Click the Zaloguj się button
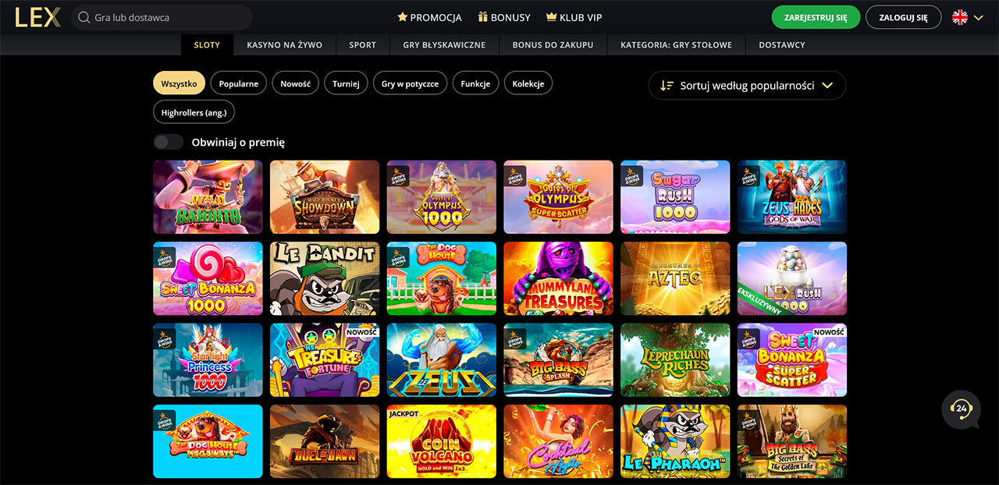The height and width of the screenshot is (485, 999). [x=904, y=17]
